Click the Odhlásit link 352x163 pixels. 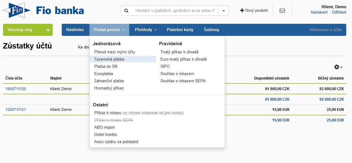[x=339, y=12]
